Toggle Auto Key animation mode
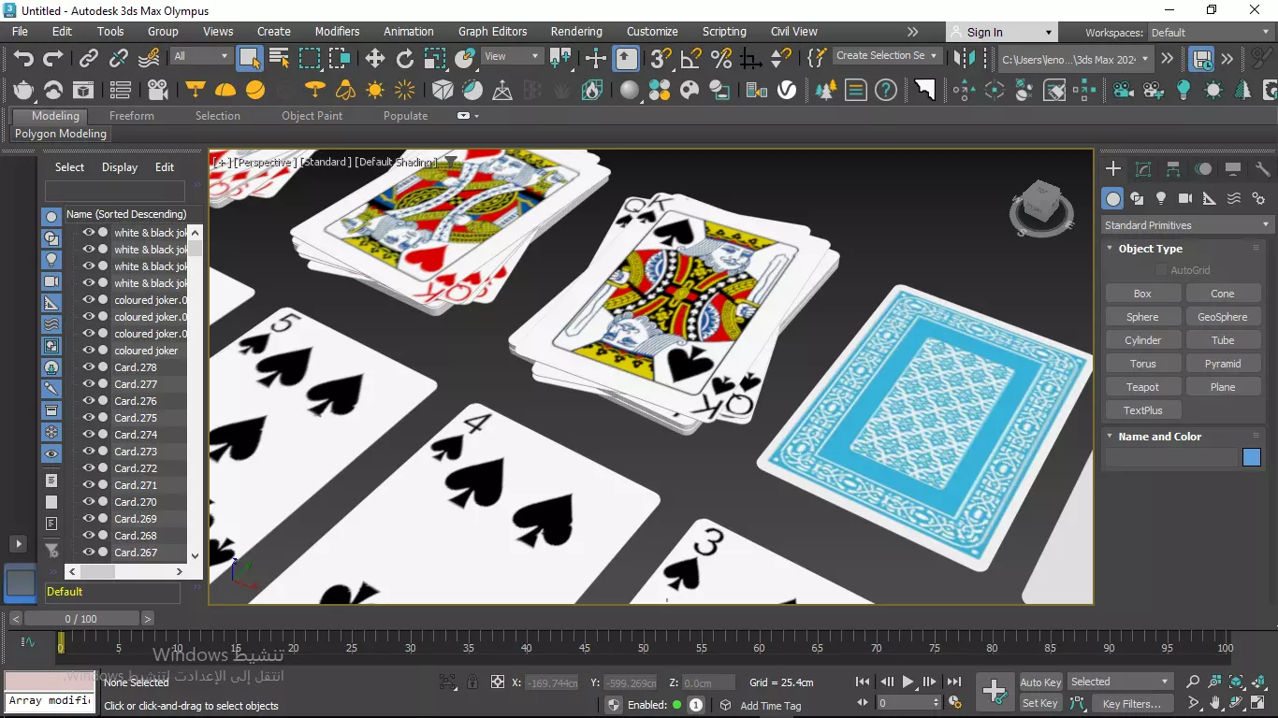The height and width of the screenshot is (718, 1278). point(1040,682)
